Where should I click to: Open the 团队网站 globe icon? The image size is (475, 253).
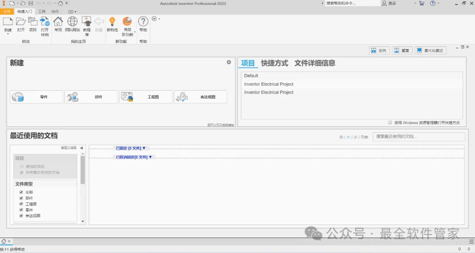(73, 22)
